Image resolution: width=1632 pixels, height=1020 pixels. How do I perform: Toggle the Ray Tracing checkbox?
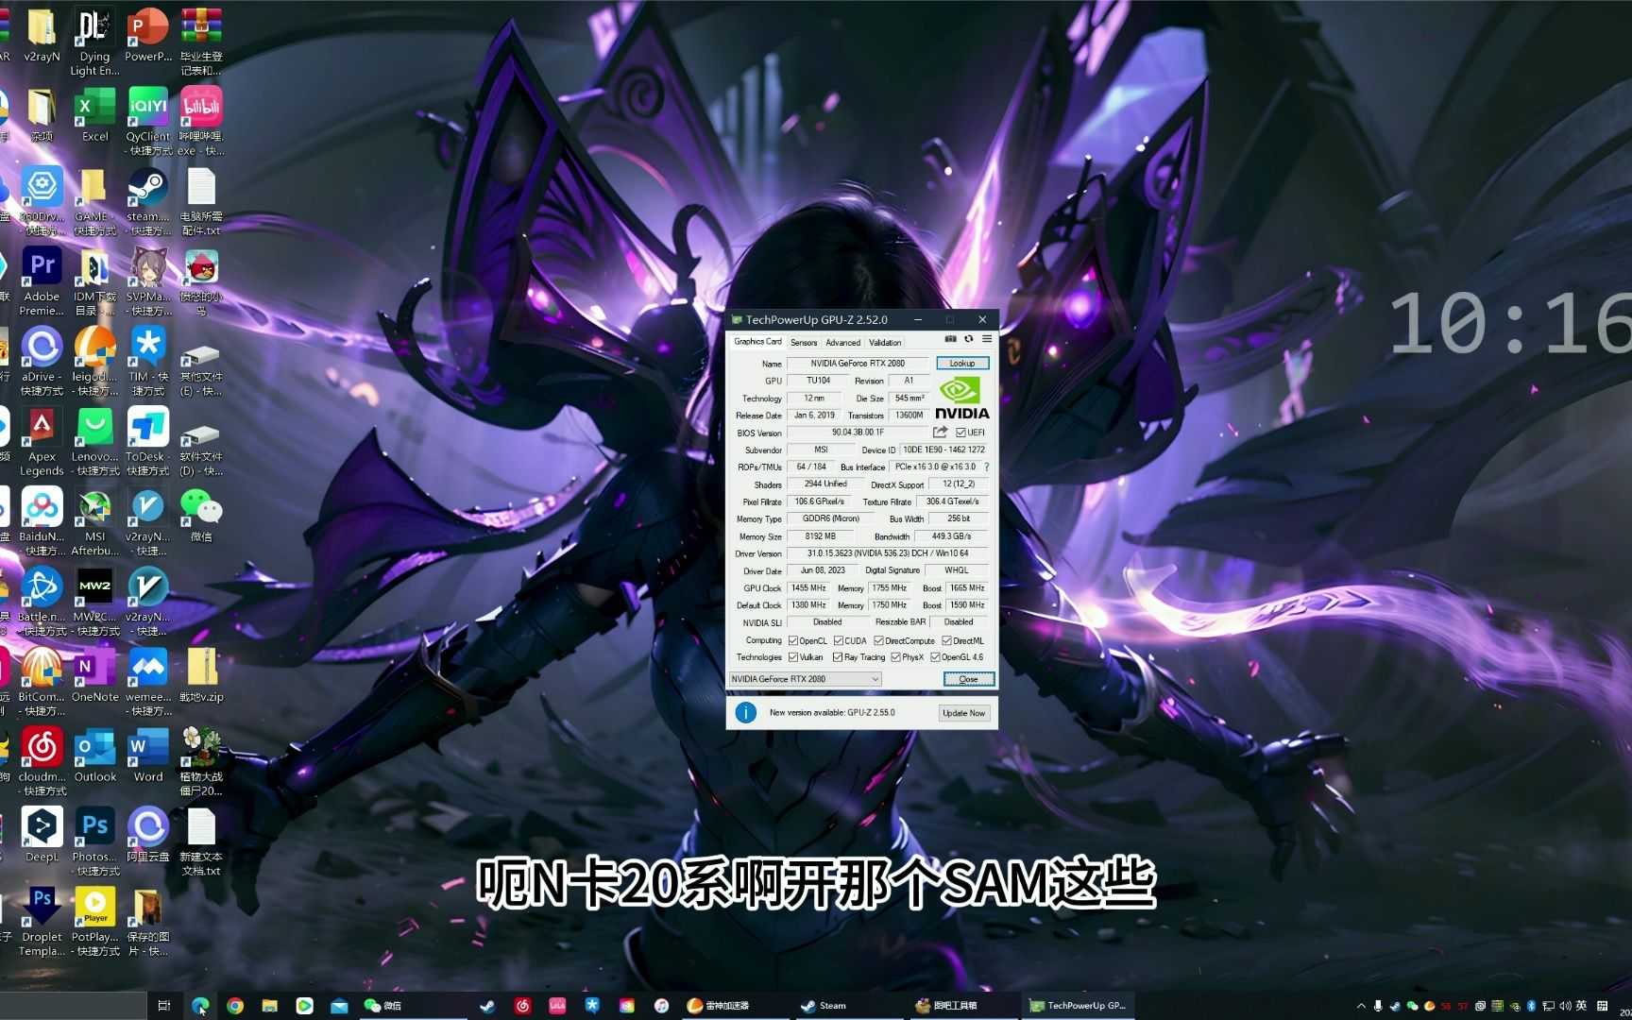click(x=838, y=657)
